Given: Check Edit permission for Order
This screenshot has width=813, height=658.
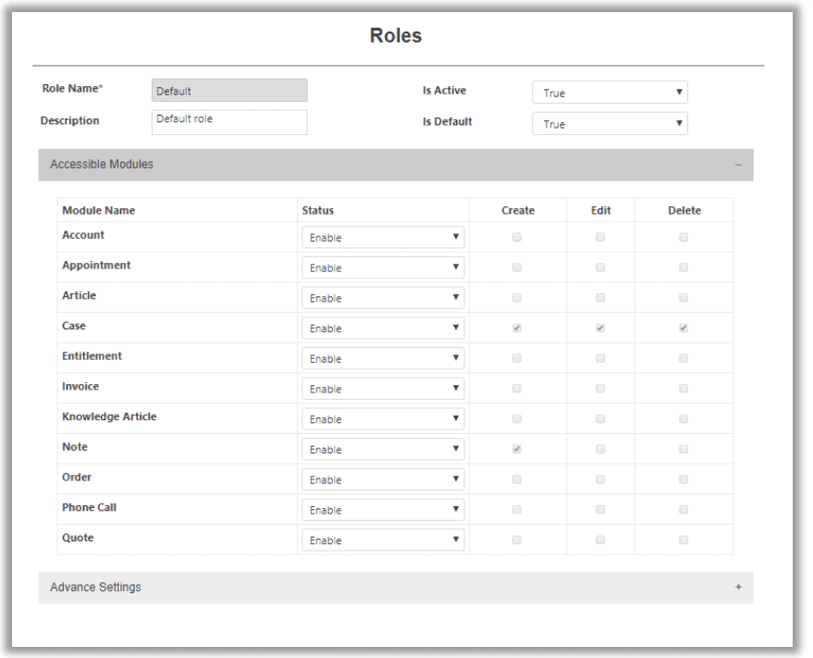Looking at the screenshot, I should pyautogui.click(x=600, y=479).
